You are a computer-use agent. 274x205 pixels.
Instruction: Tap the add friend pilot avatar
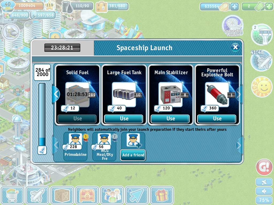tap(133, 140)
